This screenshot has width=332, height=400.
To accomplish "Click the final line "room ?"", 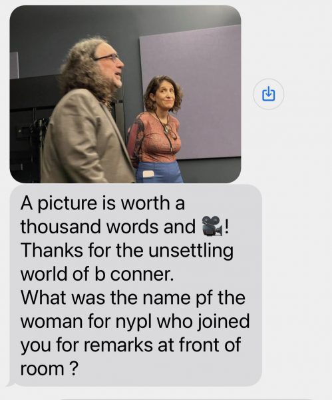I will 49,369.
